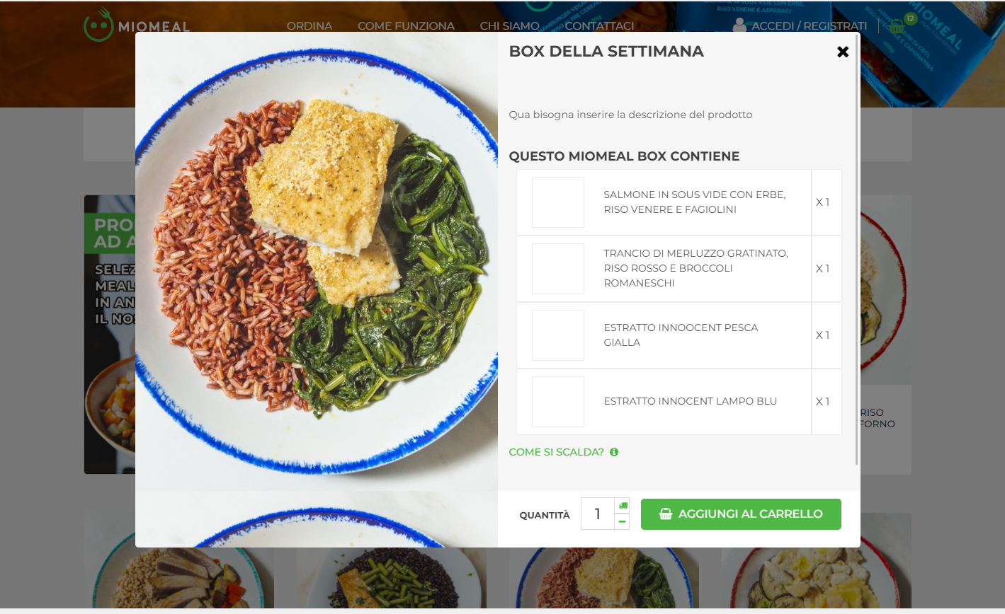Open the shopping basket icon in header
The image size is (1005, 614).
897,27
